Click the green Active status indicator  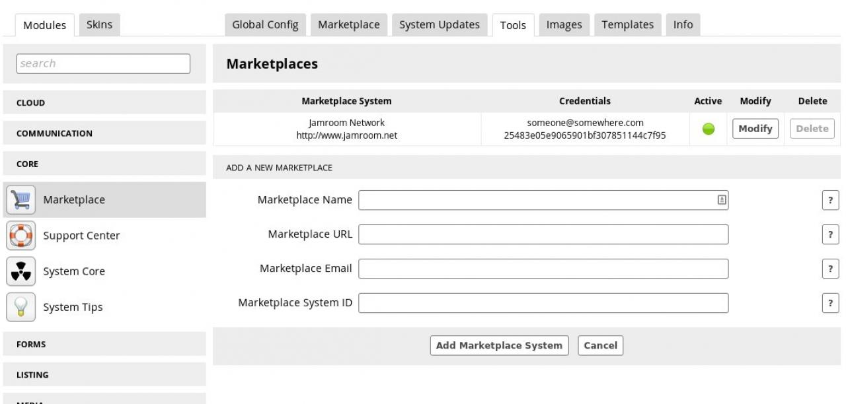(x=708, y=129)
